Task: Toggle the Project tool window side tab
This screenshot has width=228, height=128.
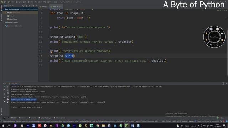Action: pos(1,8)
